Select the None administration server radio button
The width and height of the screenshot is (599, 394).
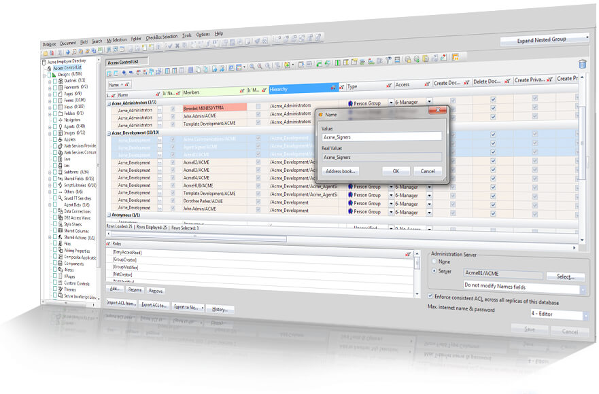tap(434, 262)
